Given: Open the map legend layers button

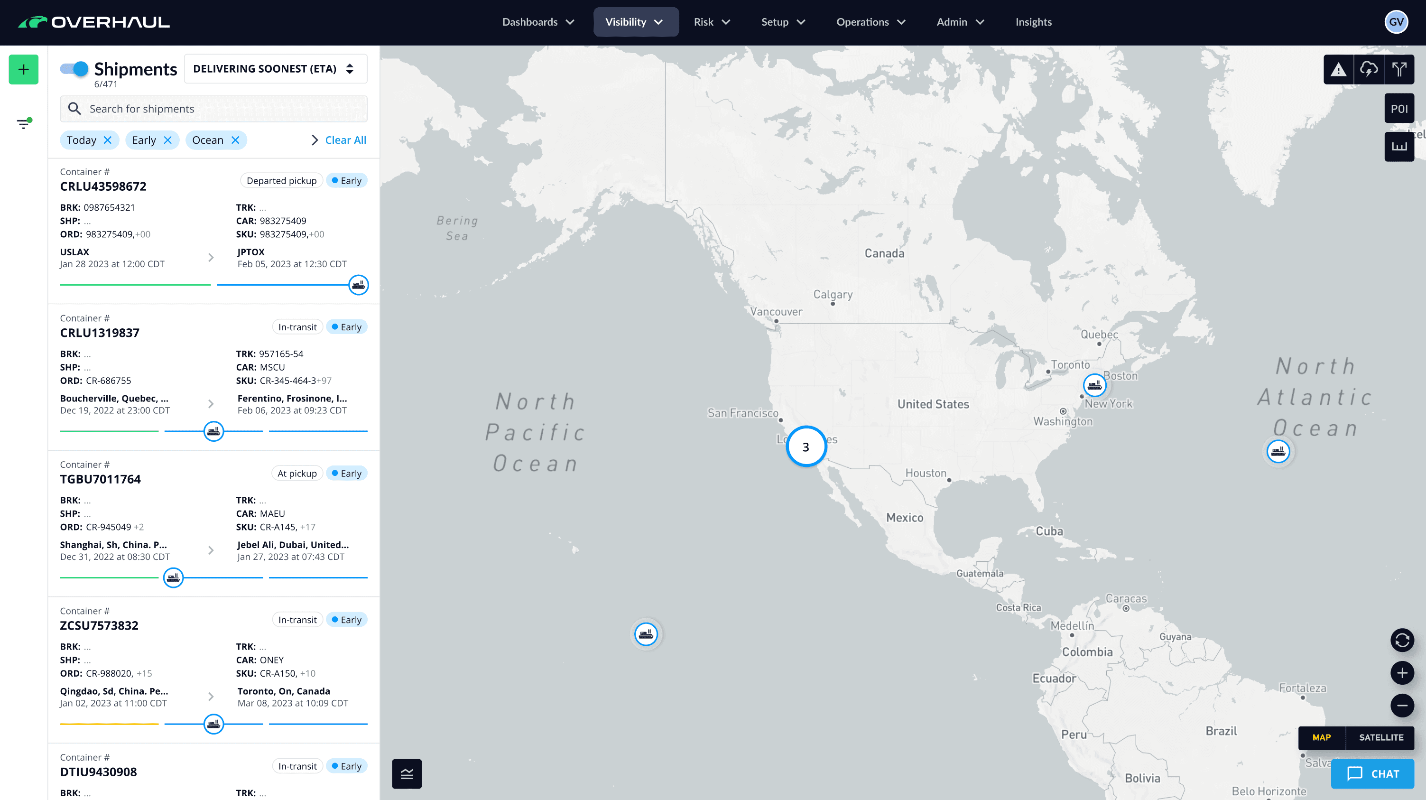Looking at the screenshot, I should point(407,773).
